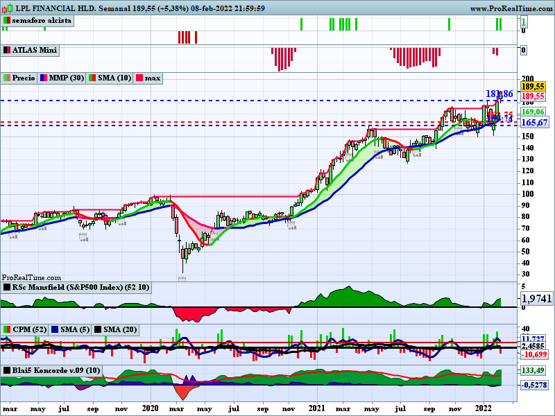Click the 2022 label on time axis
555x416 pixels.
click(x=483, y=408)
